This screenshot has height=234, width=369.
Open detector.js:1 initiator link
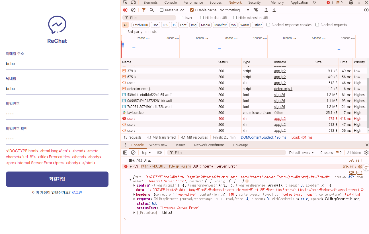pos(283,89)
